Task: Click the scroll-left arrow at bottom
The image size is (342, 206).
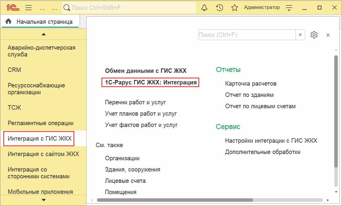Action: [92, 200]
